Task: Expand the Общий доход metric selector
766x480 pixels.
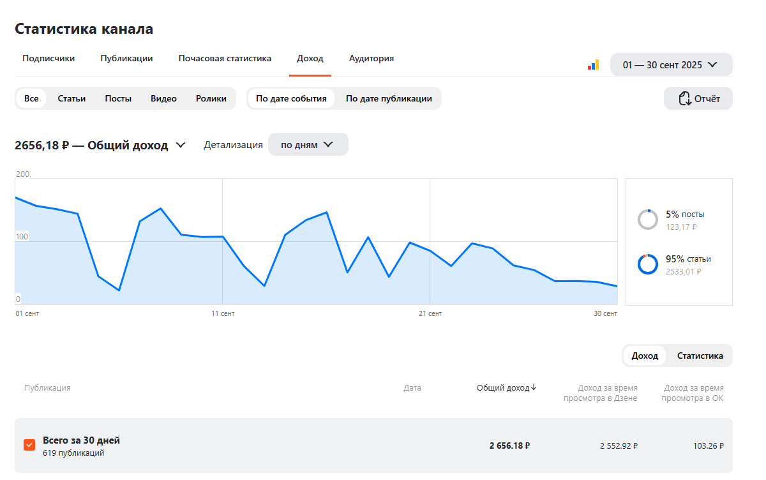Action: [181, 145]
